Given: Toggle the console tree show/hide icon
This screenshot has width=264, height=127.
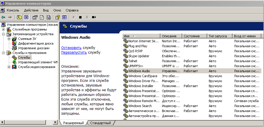Looking at the screenshot, I should pos(26,17).
